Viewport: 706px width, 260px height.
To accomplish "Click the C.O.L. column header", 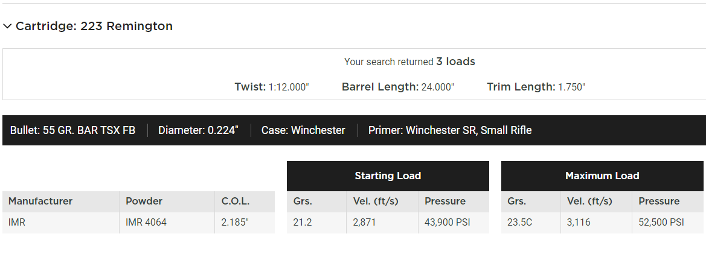I will pyautogui.click(x=235, y=201).
